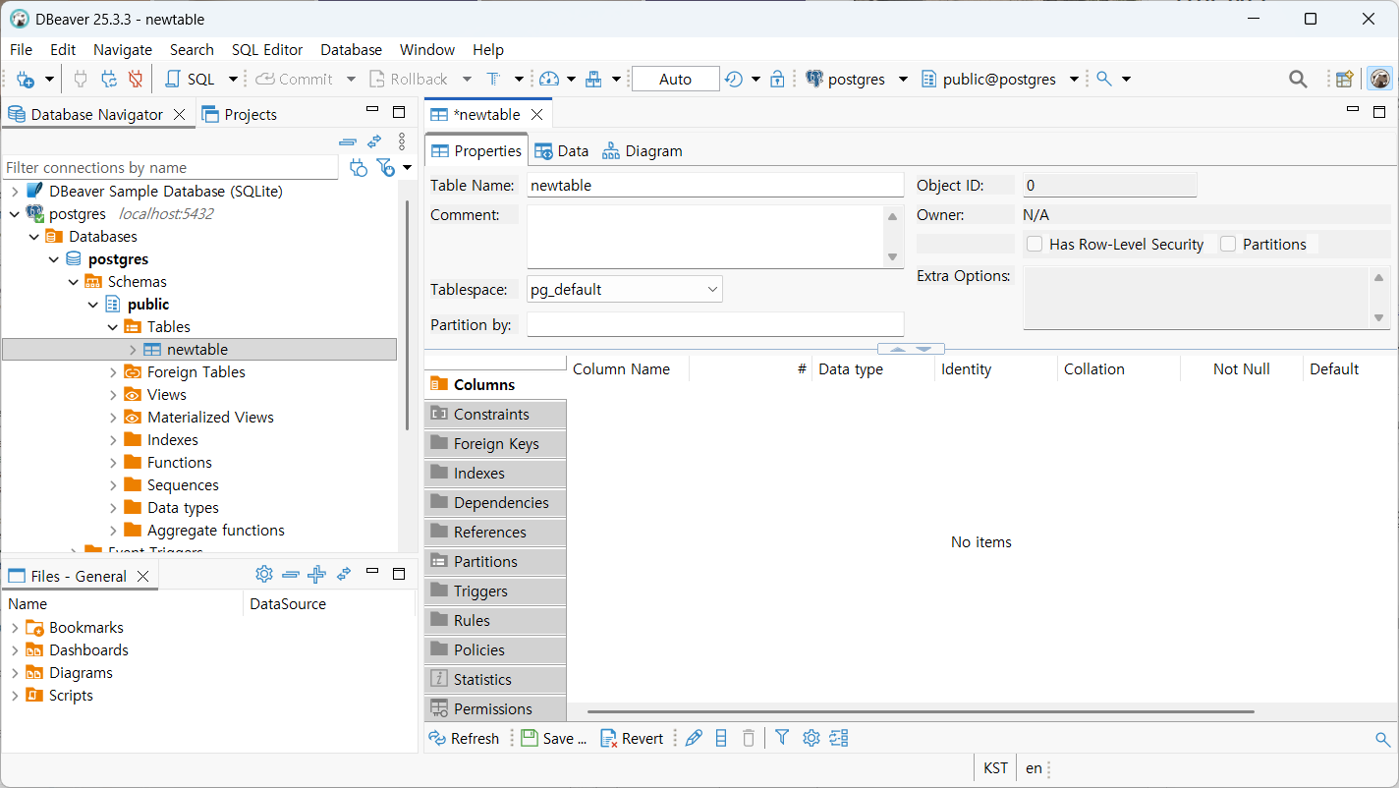Open dropdown arrow next to SQL button
Viewport: 1399px width, 788px height.
pos(233,80)
